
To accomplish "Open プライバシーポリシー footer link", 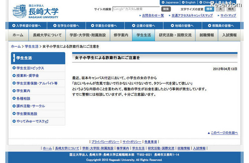I will pyautogui.click(x=105, y=142).
